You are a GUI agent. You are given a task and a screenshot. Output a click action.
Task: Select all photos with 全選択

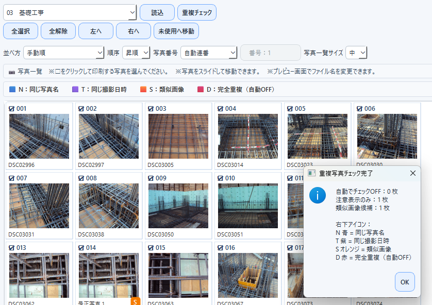click(21, 31)
